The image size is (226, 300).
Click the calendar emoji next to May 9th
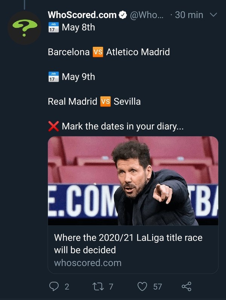pyautogui.click(x=53, y=77)
